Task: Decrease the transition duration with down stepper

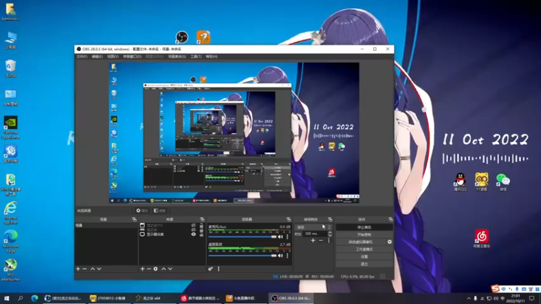Action: pyautogui.click(x=330, y=235)
